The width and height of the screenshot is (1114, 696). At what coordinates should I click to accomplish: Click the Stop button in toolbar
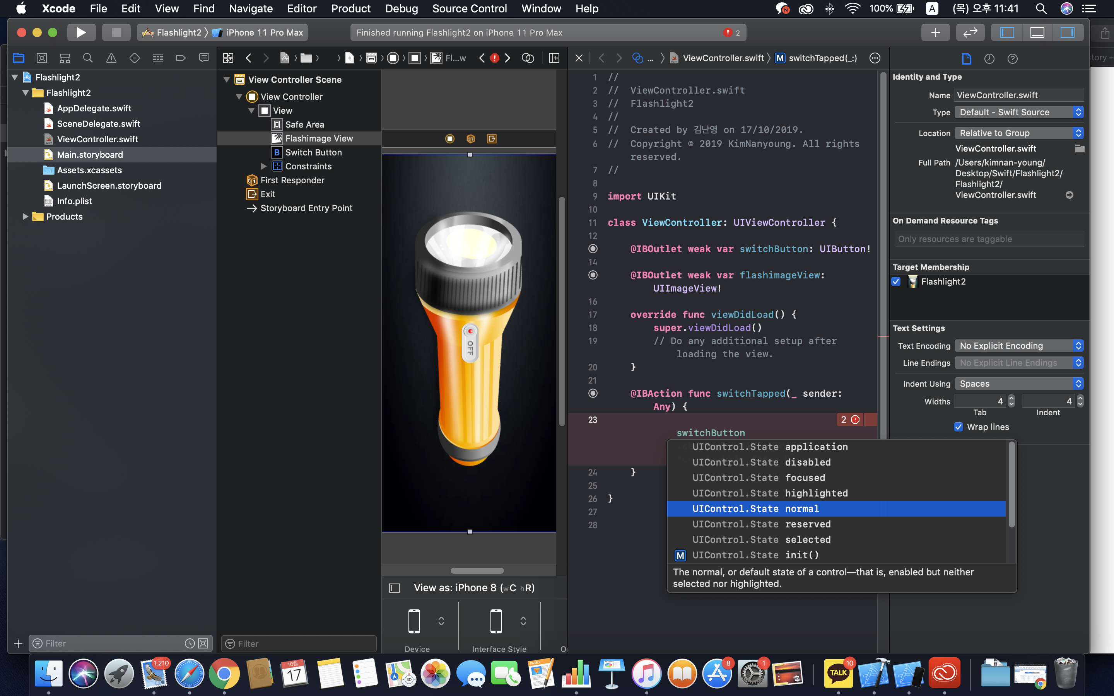click(116, 32)
